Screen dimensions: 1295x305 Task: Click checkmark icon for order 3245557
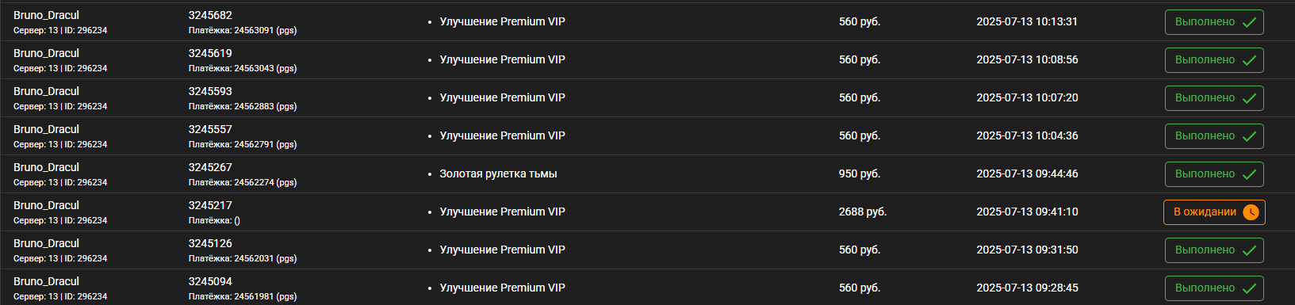1249,136
